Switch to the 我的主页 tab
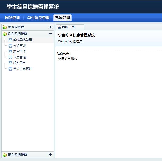Image resolution: width=162 pixels, height=161 pixels. click(x=68, y=27)
